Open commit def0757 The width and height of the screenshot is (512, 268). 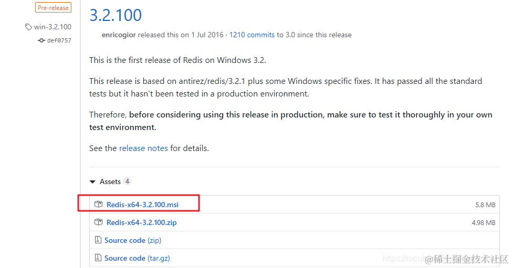[59, 40]
